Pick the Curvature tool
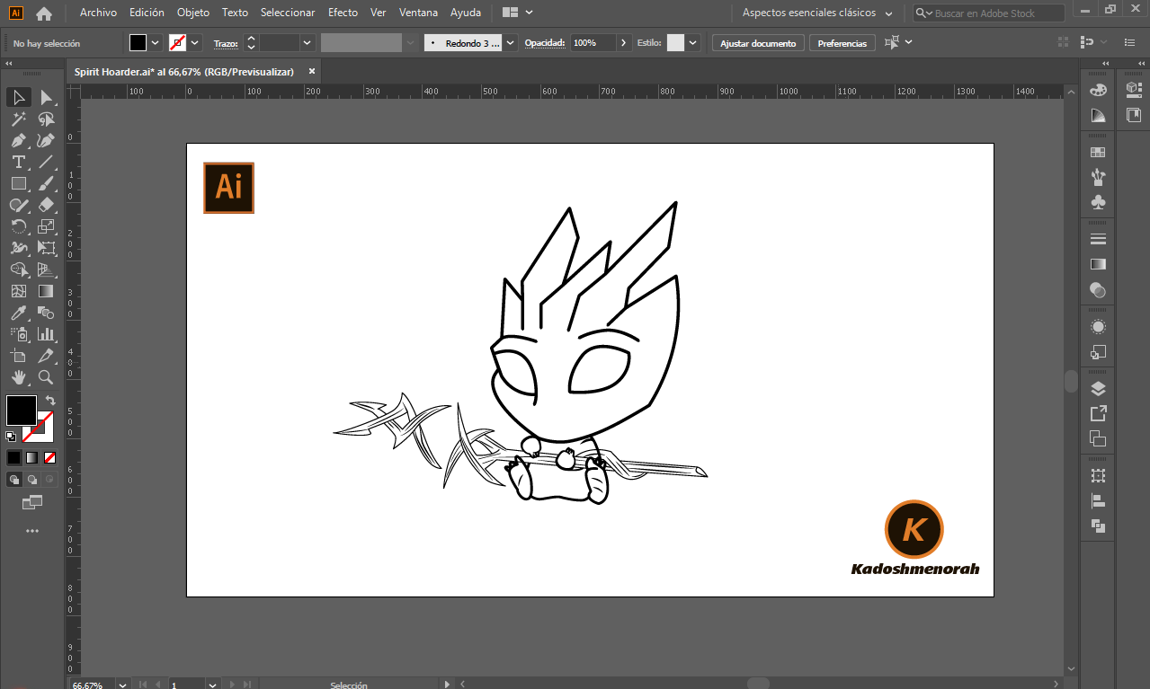 (x=47, y=140)
